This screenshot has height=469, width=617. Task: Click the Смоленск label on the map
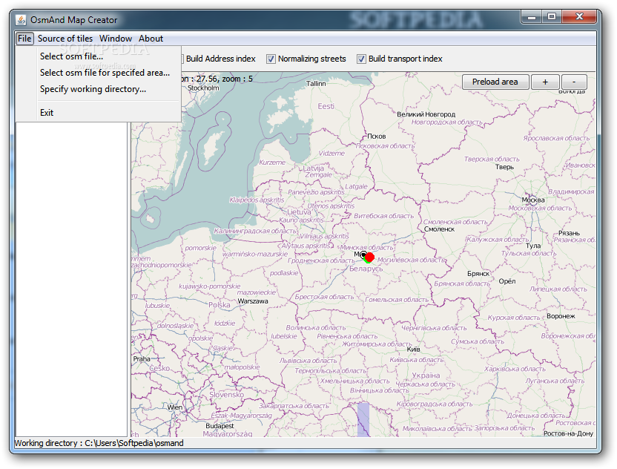(x=439, y=229)
